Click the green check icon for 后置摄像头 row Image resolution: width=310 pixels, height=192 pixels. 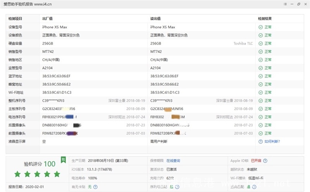click(x=260, y=125)
